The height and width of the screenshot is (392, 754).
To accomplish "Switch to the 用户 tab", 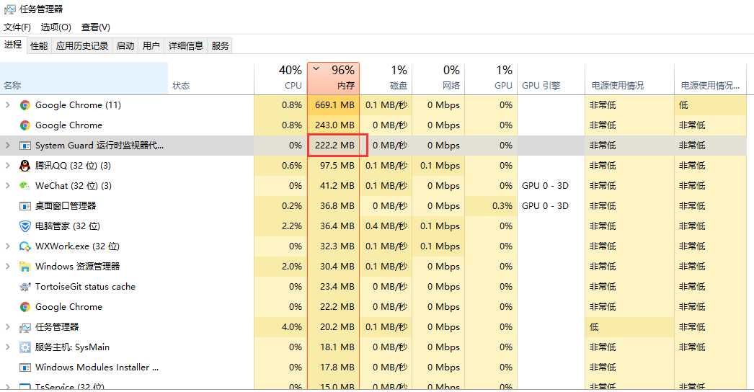I will [x=151, y=45].
